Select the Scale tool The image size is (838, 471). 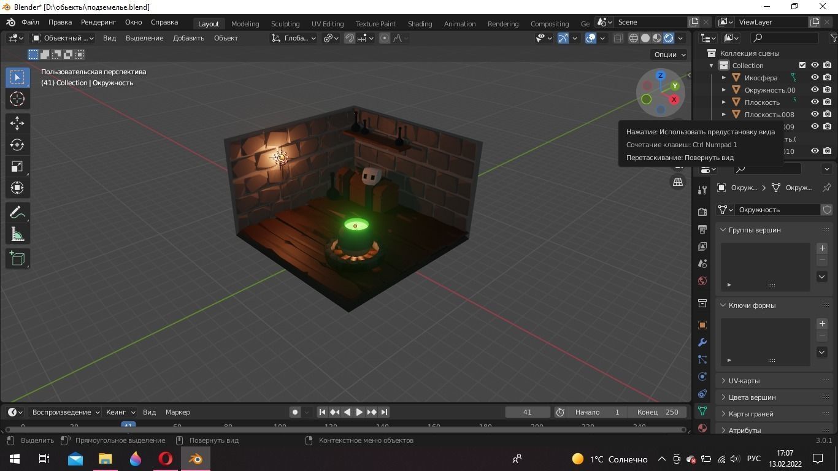[17, 166]
